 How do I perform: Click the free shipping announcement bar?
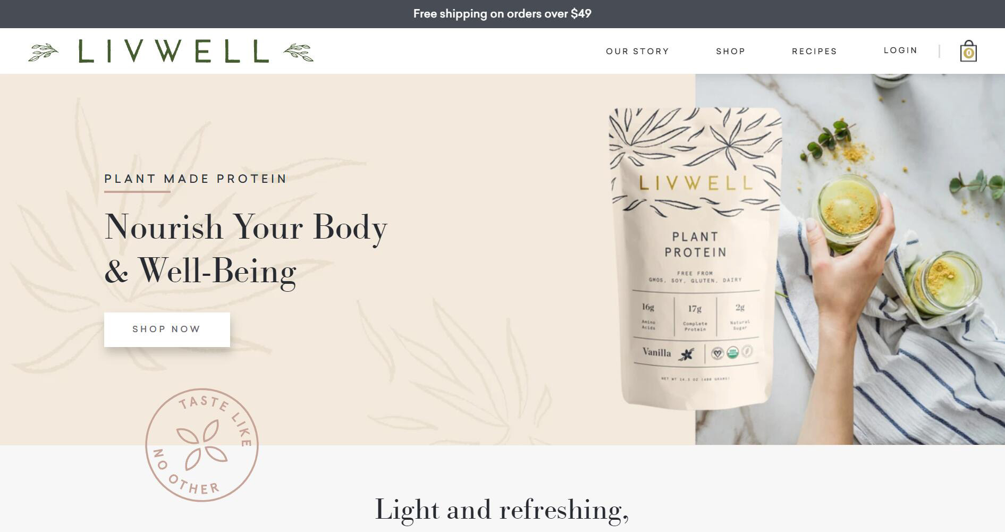(502, 14)
